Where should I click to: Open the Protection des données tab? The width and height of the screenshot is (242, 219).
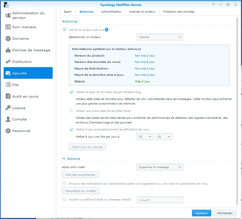click(x=179, y=12)
